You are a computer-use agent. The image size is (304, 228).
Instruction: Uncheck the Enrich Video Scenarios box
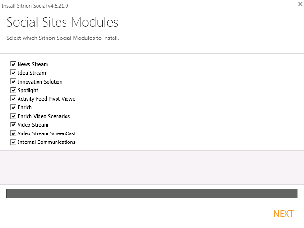tap(13, 116)
